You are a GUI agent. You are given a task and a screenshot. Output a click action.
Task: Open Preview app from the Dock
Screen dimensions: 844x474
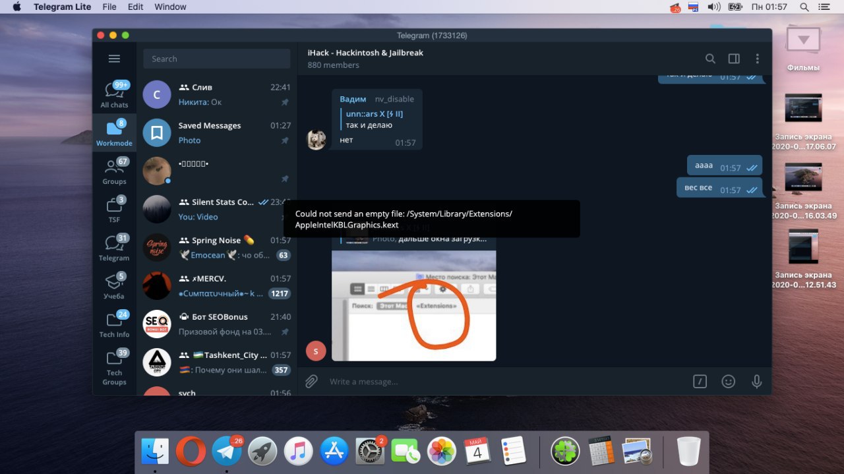point(637,452)
